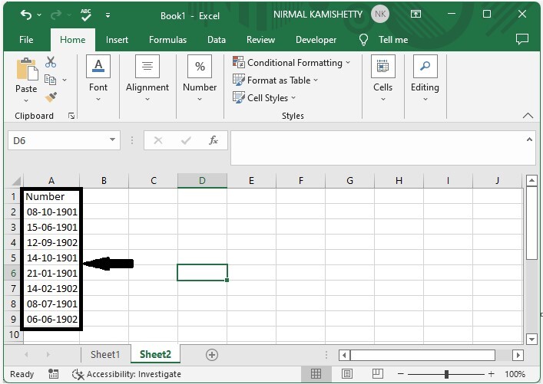
Task: Click horizontal scrollbar right arrow
Action: (518, 355)
